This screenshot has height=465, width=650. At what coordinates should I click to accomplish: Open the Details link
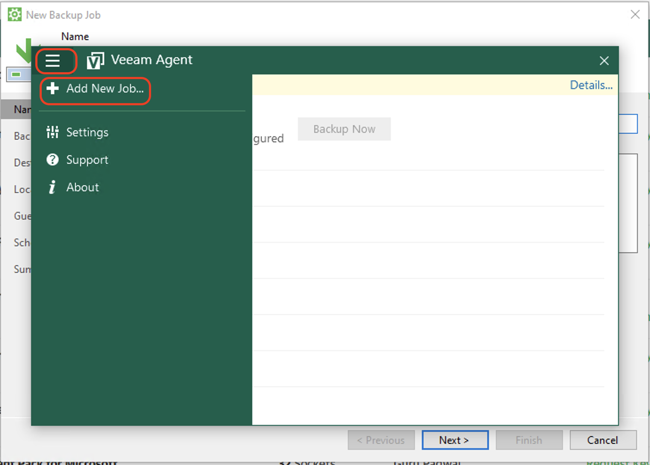[x=591, y=85]
